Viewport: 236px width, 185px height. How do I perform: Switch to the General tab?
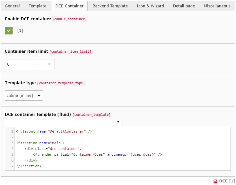tap(12, 6)
